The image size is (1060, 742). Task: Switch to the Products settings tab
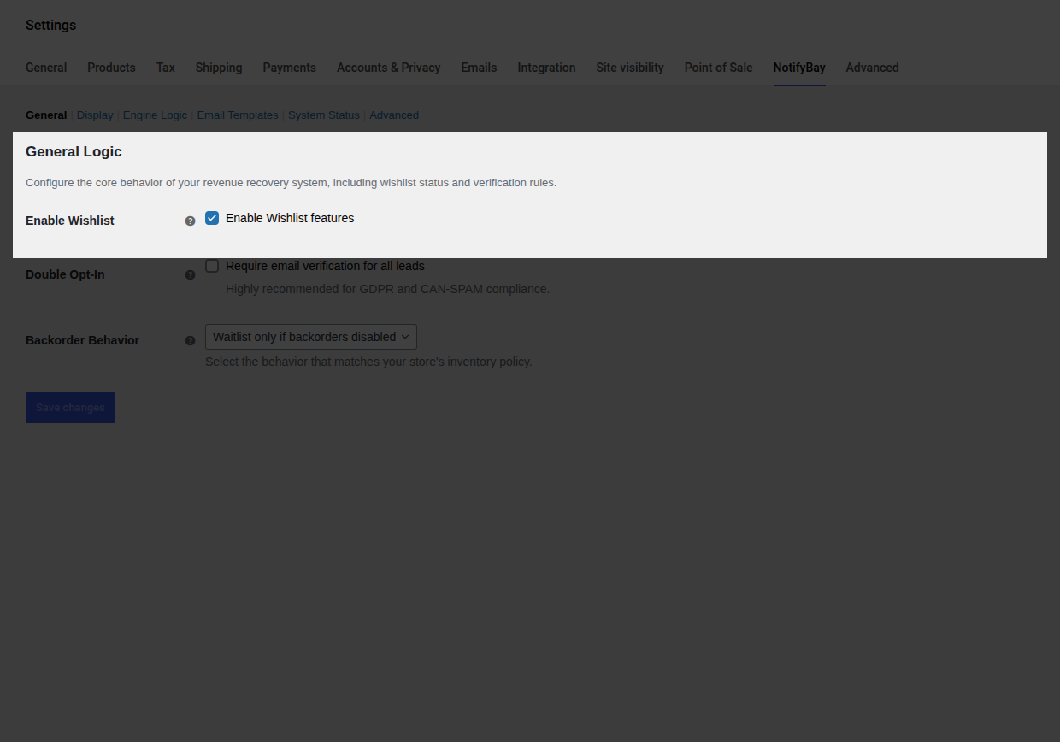(x=111, y=68)
